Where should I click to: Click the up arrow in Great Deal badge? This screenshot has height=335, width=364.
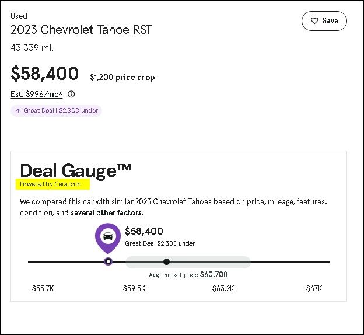[18, 110]
